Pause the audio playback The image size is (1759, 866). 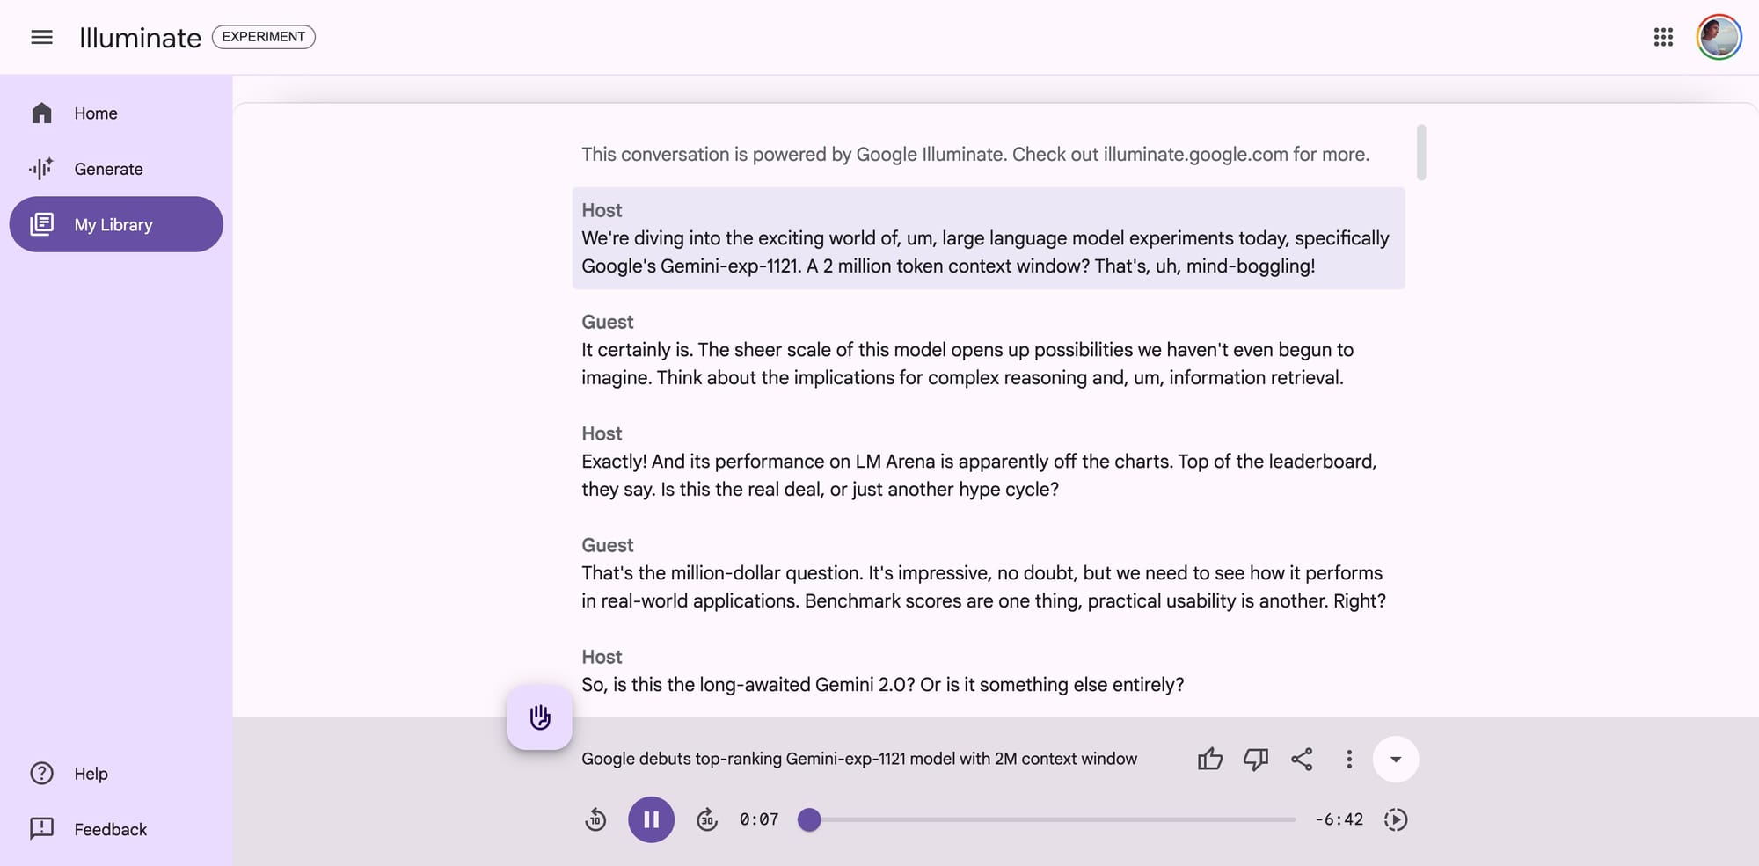pos(651,819)
